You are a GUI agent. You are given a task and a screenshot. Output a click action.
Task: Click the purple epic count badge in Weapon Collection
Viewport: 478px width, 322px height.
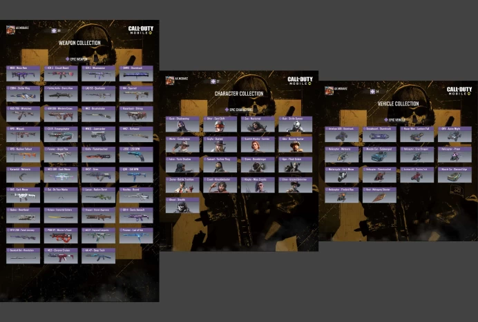click(54, 30)
